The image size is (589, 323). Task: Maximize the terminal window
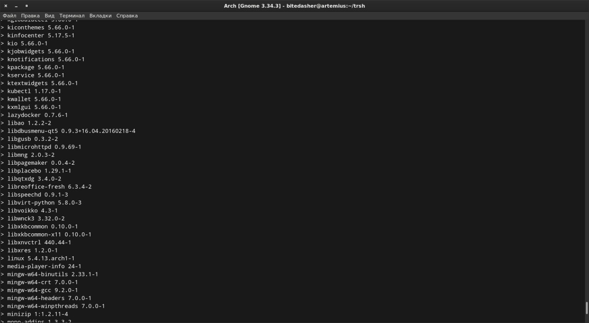coord(26,6)
